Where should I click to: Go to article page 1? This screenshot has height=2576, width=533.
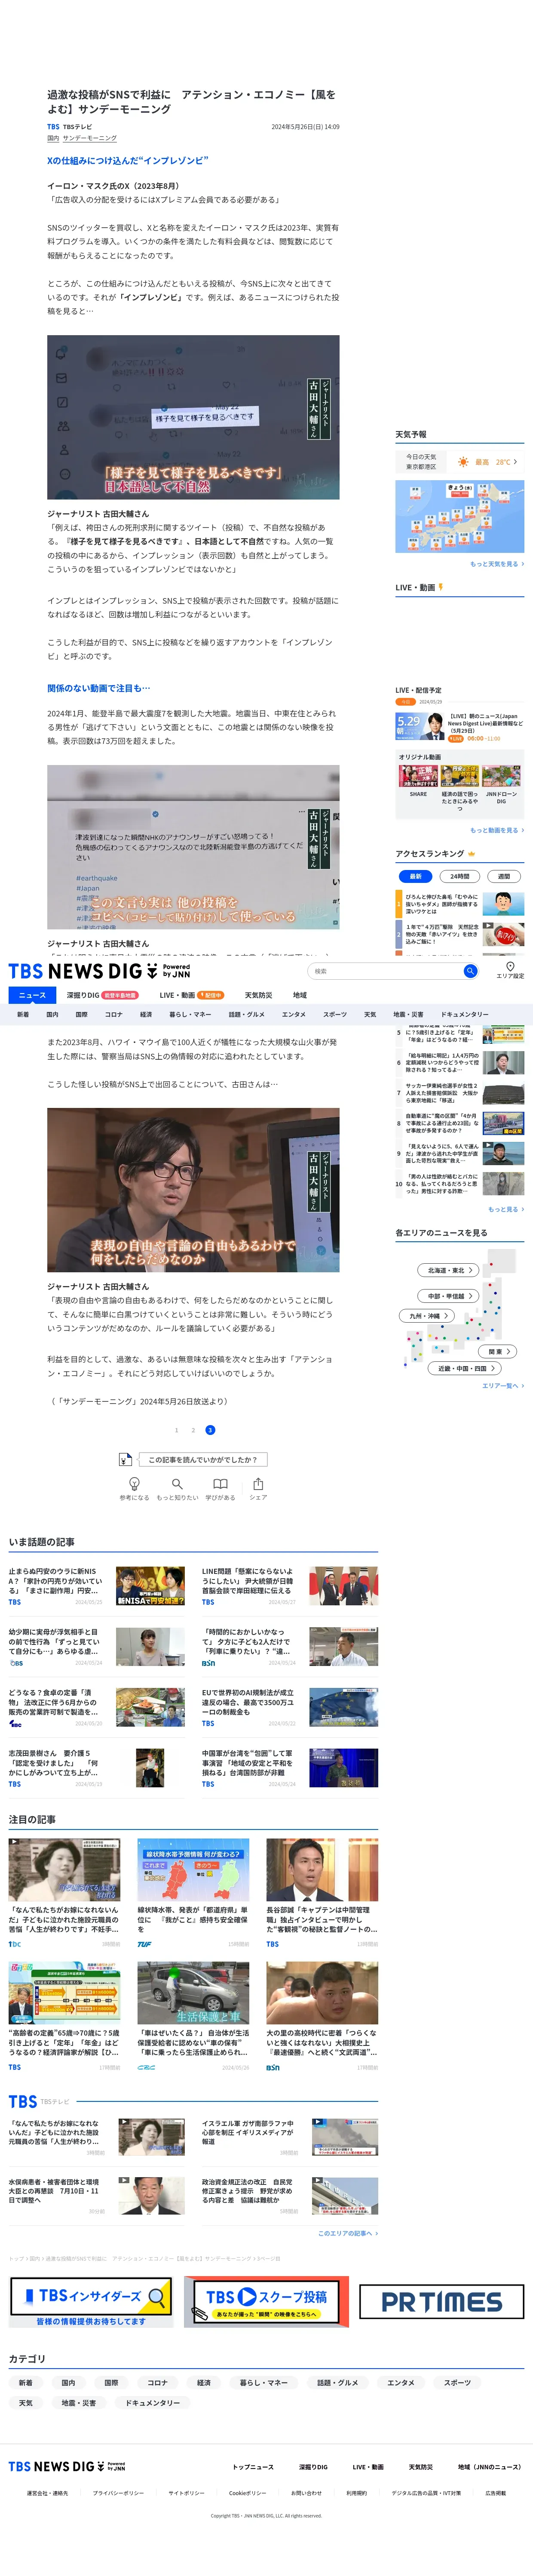pos(177,1430)
